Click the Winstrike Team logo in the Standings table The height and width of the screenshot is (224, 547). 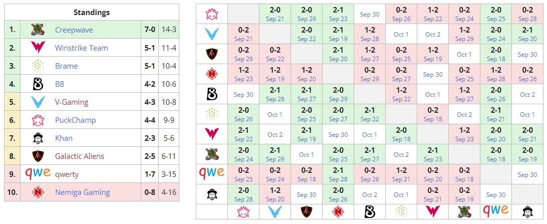coord(38,48)
